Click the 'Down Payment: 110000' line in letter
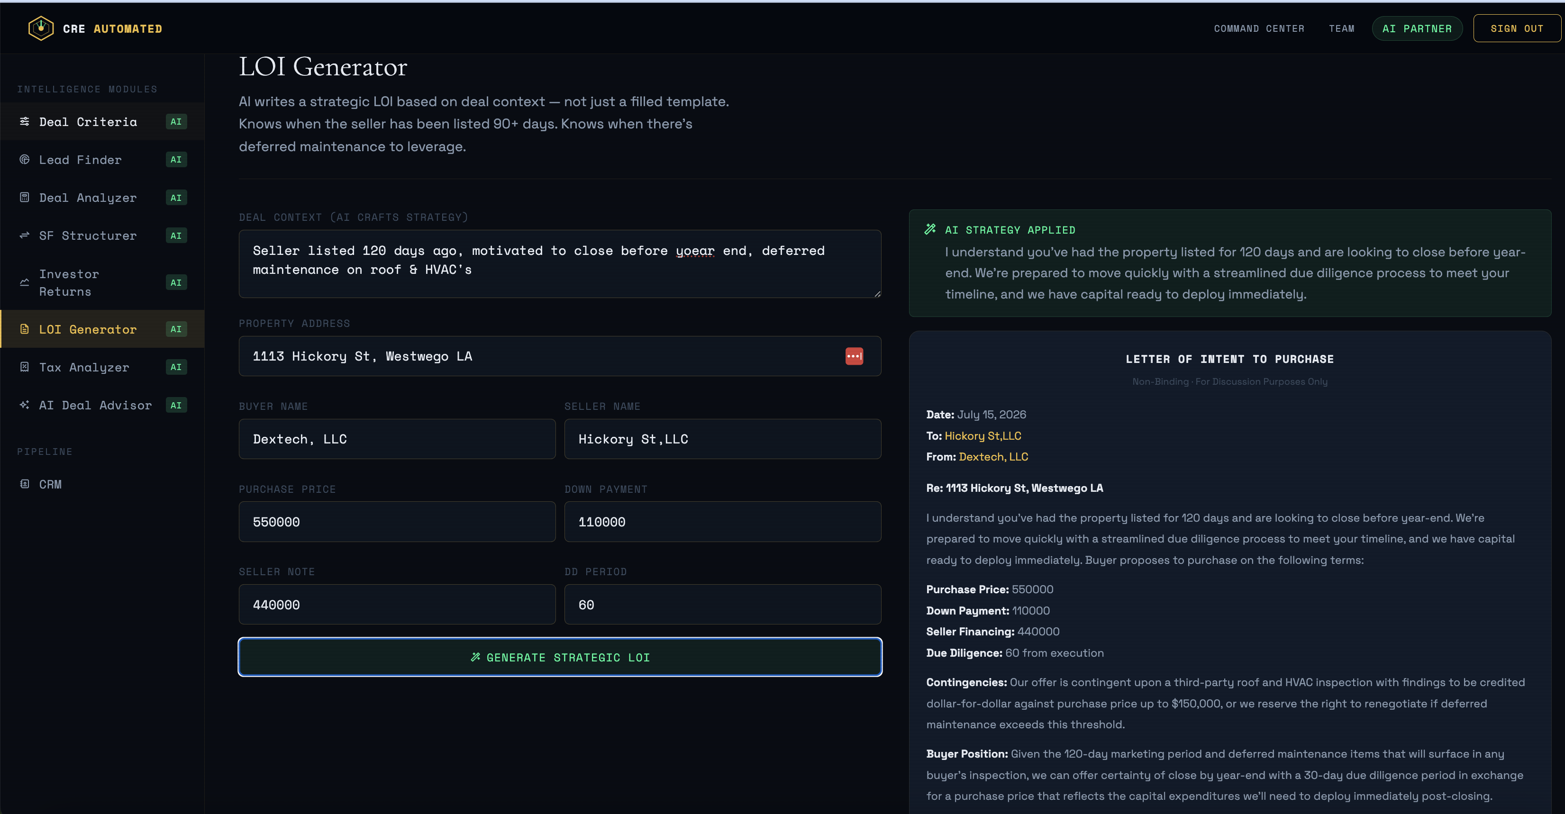Screen dimensions: 1565x814 (x=988, y=610)
